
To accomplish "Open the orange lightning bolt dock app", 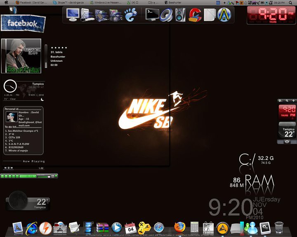I will [45, 228].
